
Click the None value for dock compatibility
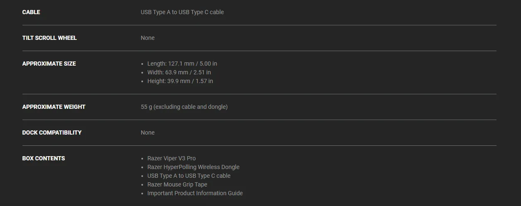(x=148, y=132)
